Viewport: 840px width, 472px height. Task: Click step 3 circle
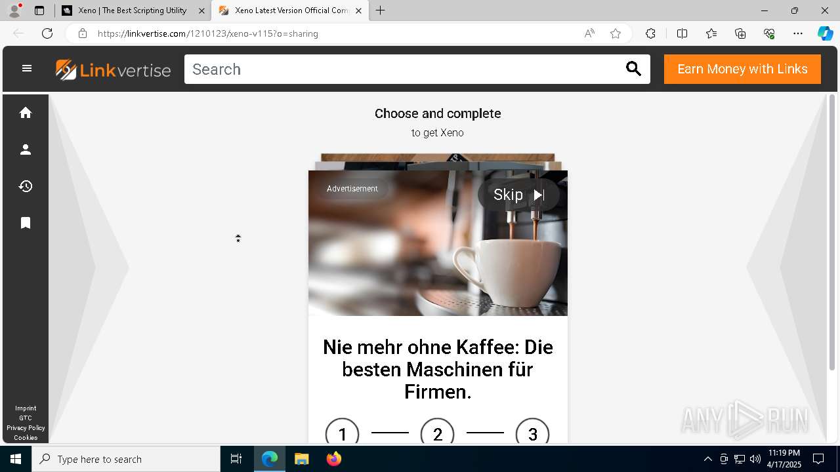coord(533,434)
